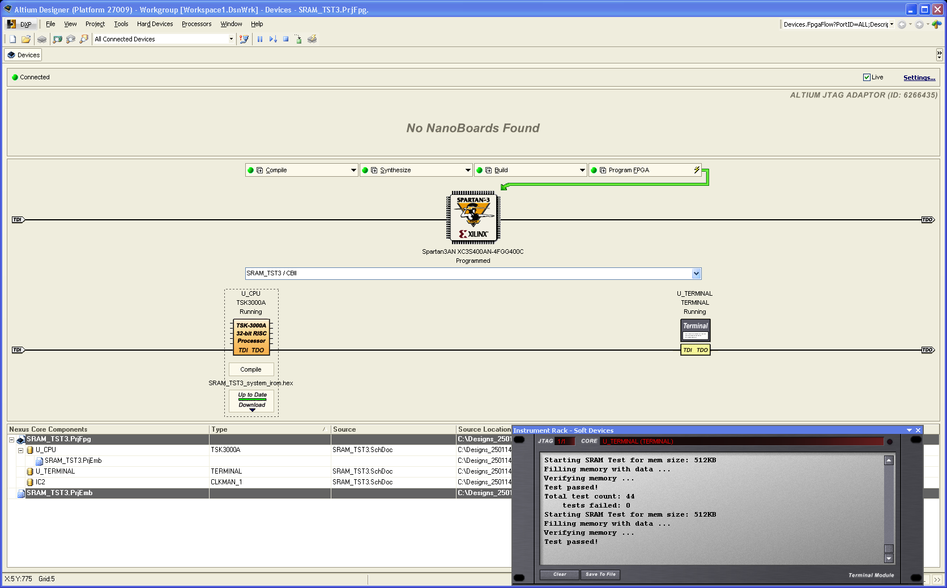Click the Spartan-3 Xilinx FPGA chip icon

click(x=473, y=218)
